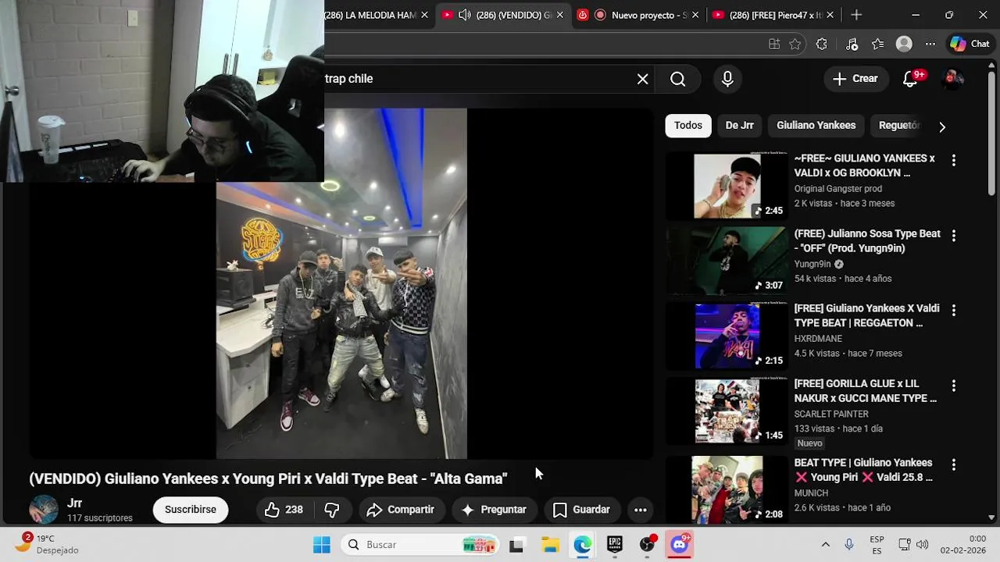Open options menu for MUNICH beat video

pos(953,464)
